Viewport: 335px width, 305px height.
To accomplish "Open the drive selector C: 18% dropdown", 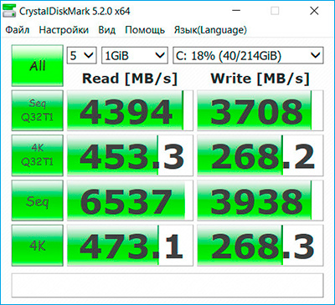I will coord(248,55).
